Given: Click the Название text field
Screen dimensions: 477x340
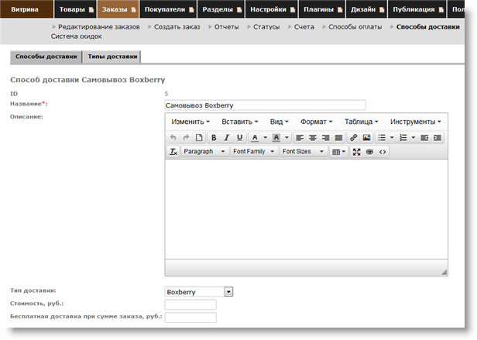Looking at the screenshot, I should [x=265, y=105].
